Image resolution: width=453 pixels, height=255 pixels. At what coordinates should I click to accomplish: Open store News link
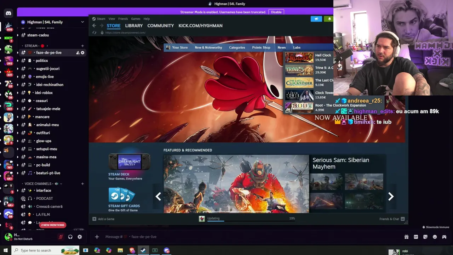click(x=282, y=47)
